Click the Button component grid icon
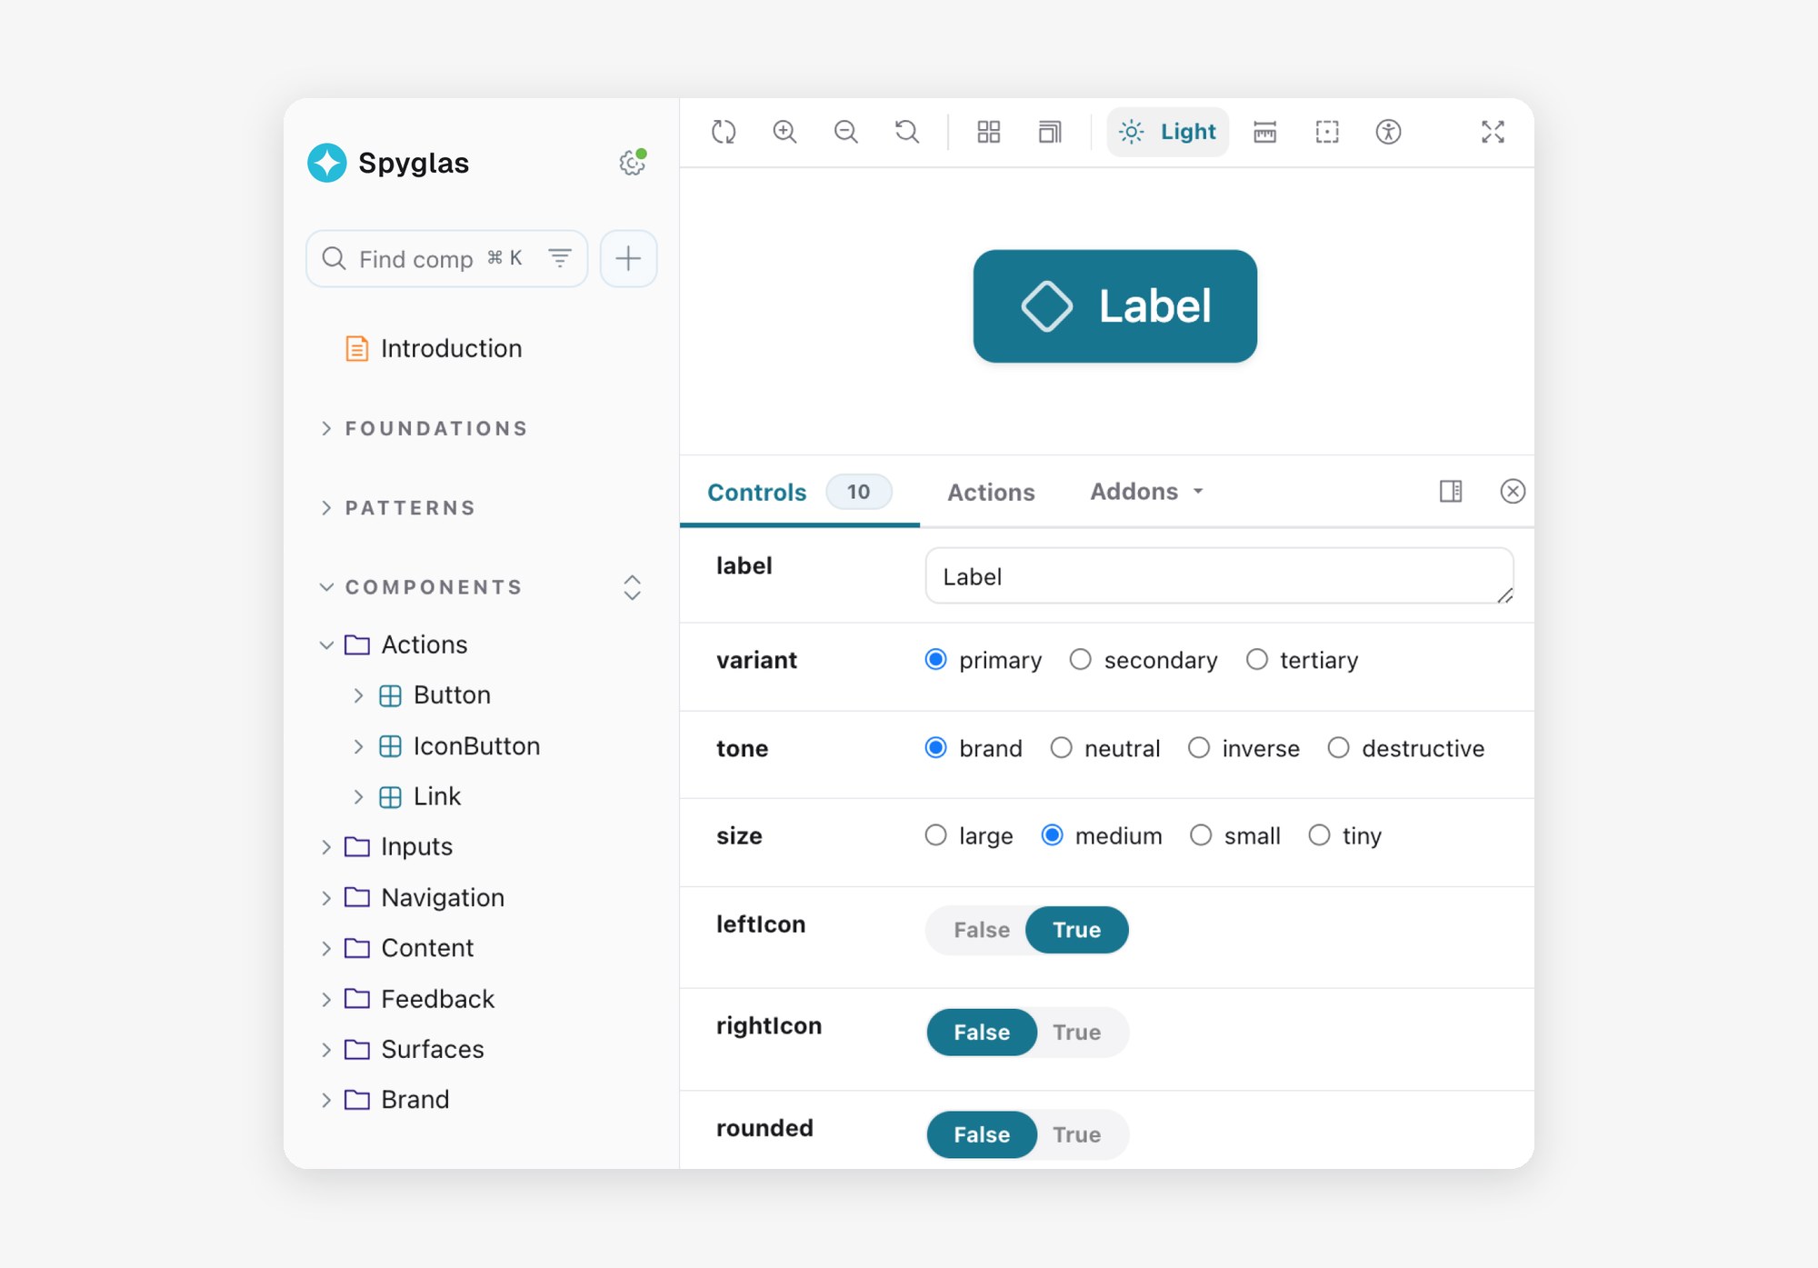 pos(390,695)
